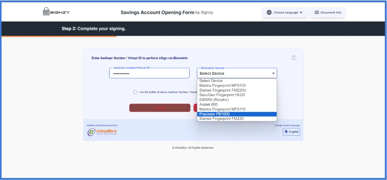Image resolution: width=387 pixels, height=180 pixels.
Task: Click the Signzy logo in the header
Action: [x=56, y=12]
